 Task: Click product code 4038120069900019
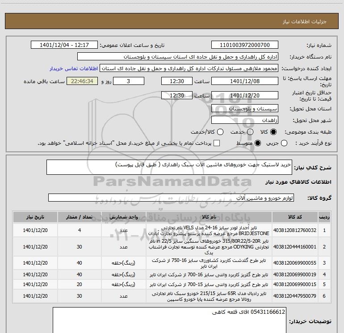pos(295,274)
